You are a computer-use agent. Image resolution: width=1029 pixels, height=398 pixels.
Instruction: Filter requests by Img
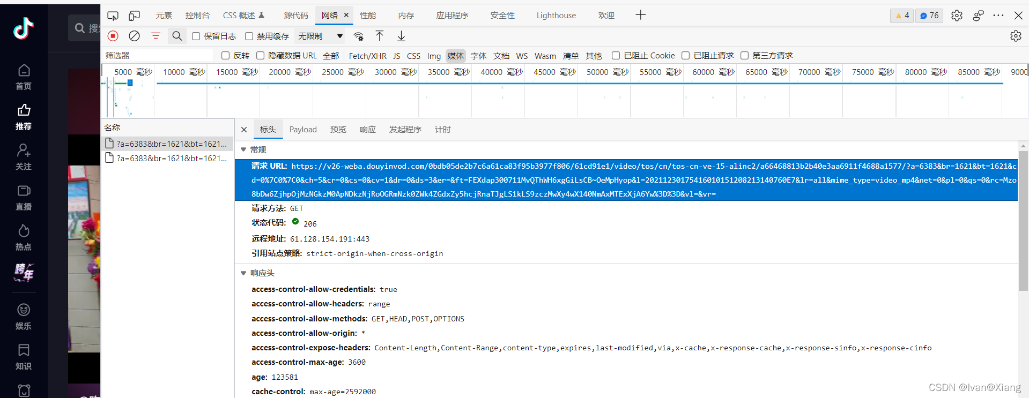434,56
